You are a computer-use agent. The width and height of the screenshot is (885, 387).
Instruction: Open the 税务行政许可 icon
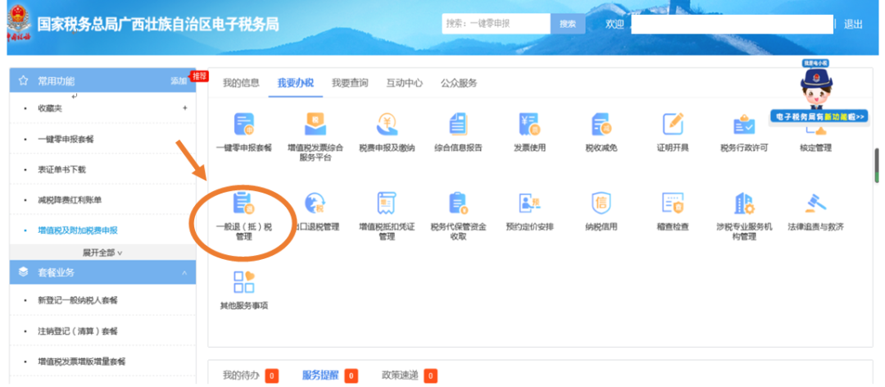[744, 125]
